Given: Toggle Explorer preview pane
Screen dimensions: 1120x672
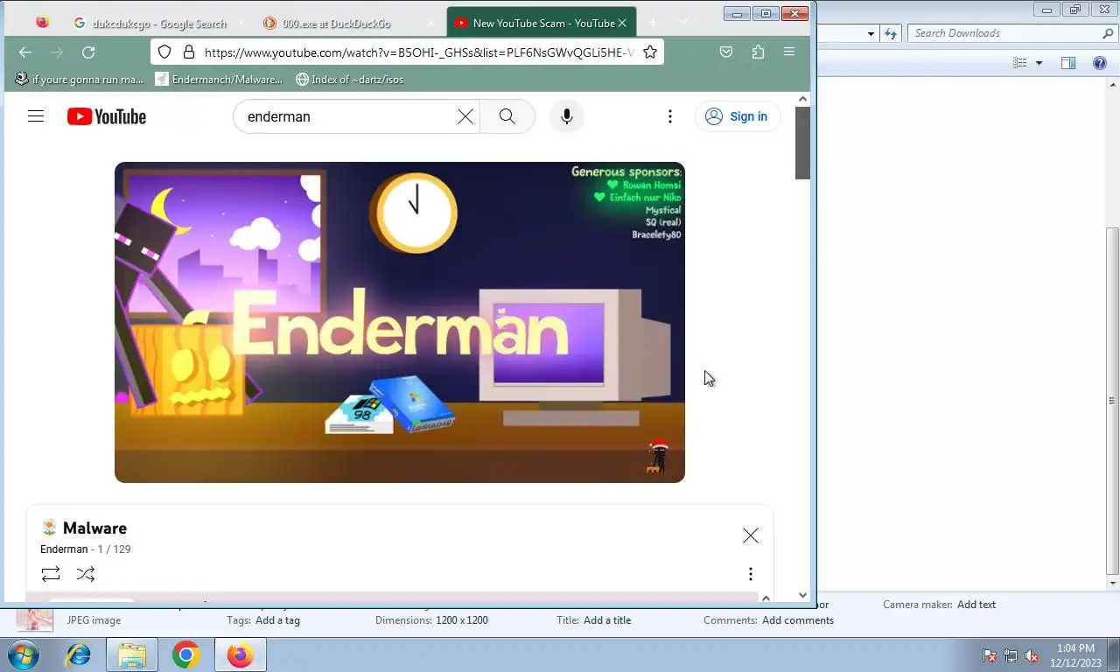Looking at the screenshot, I should [x=1068, y=63].
